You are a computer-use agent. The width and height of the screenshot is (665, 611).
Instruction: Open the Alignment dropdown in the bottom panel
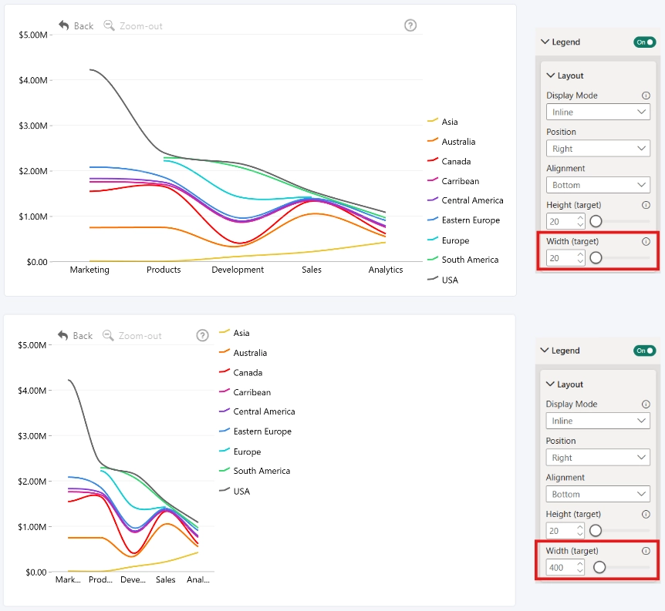(x=598, y=494)
